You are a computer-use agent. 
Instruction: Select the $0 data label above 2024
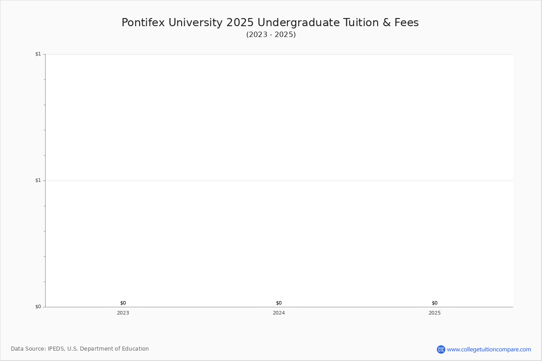(x=279, y=303)
